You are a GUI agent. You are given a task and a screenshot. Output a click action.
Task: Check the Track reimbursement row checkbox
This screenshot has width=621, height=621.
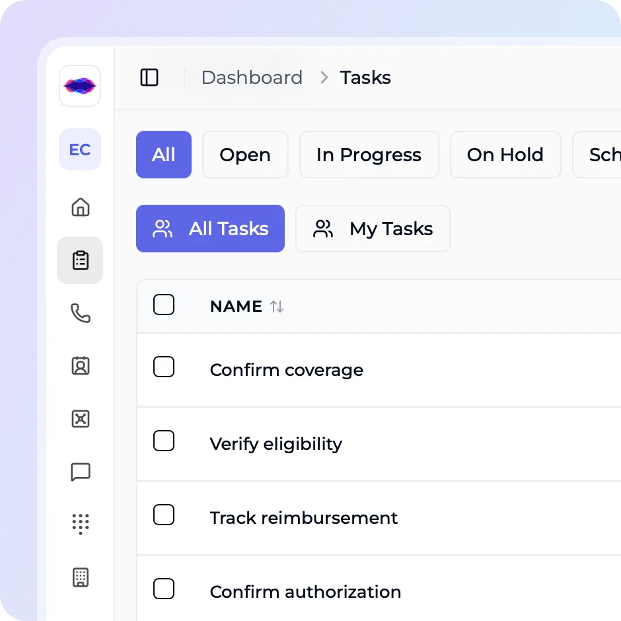tap(164, 515)
